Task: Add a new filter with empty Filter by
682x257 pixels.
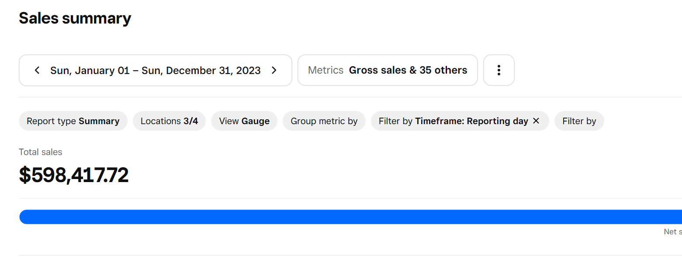Action: coord(579,121)
